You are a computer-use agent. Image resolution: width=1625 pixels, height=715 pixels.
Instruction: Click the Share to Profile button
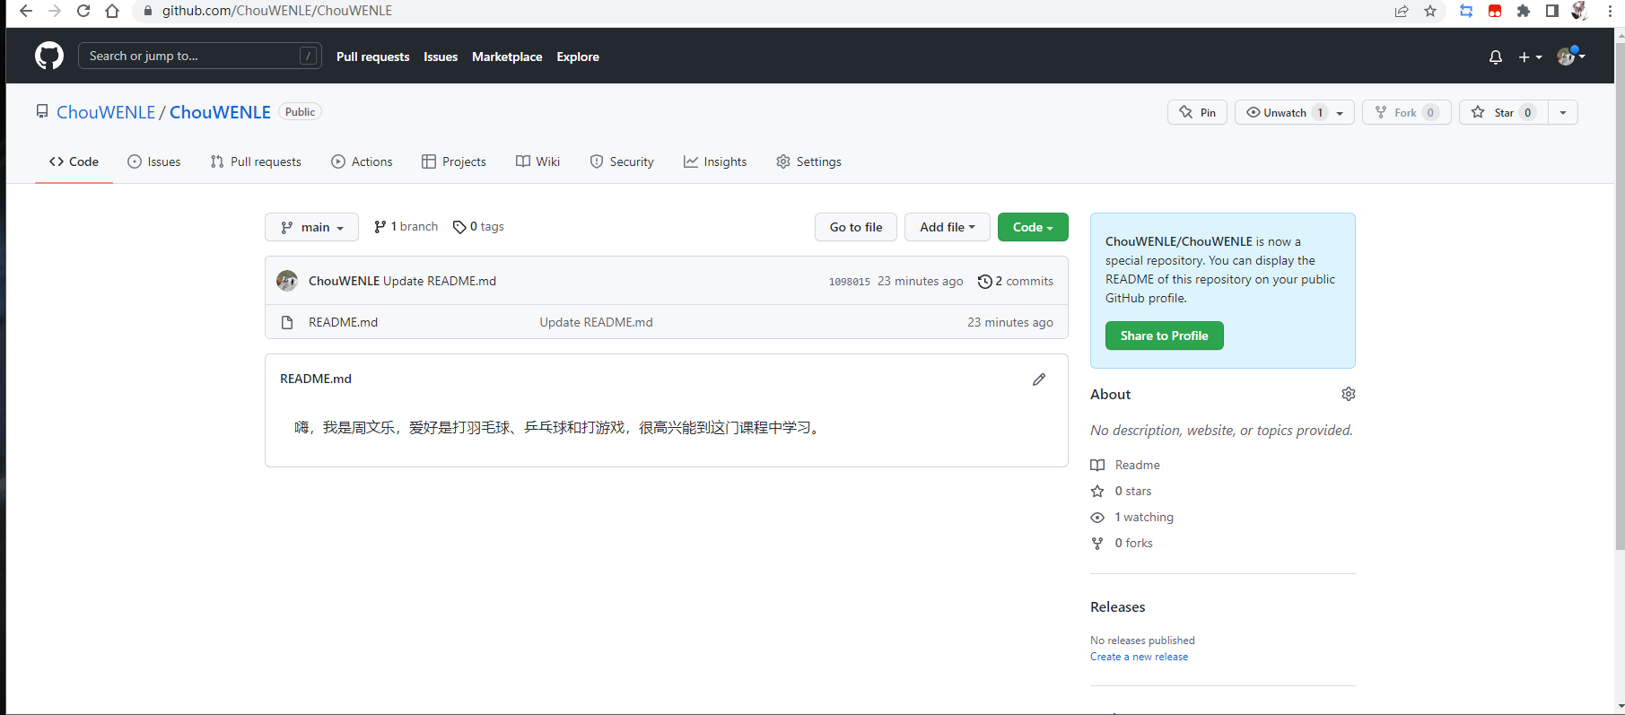click(1164, 336)
